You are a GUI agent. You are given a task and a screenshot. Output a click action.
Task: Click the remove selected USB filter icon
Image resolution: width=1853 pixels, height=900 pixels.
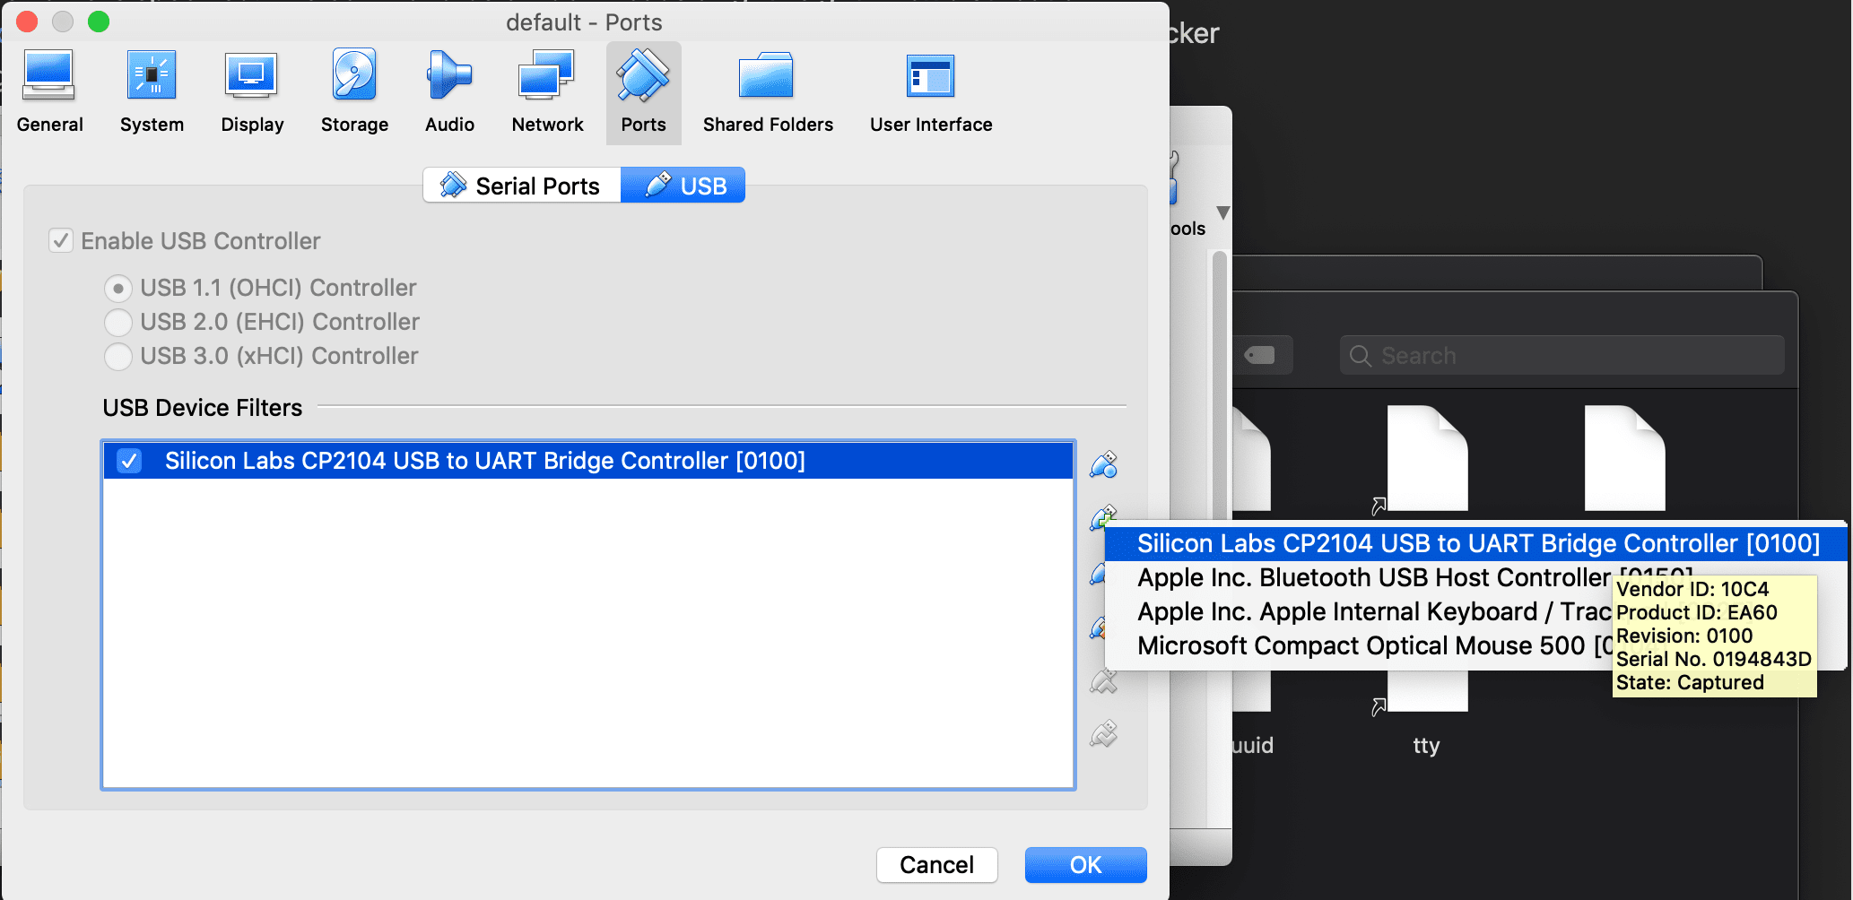click(x=1097, y=627)
